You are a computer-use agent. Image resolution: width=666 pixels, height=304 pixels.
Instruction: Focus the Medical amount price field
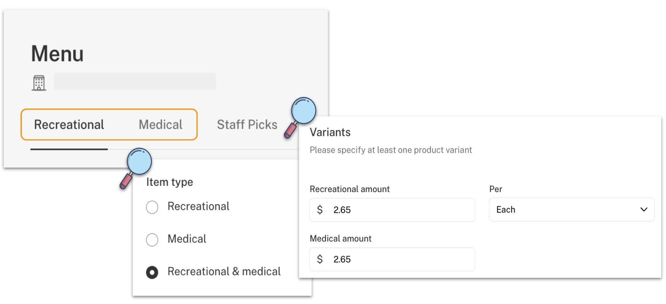392,259
